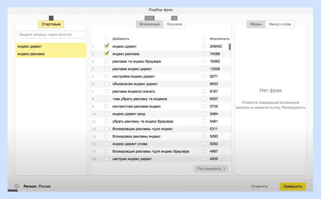
Task: Tick exclude checkbox next to 4967
Action: point(204,151)
